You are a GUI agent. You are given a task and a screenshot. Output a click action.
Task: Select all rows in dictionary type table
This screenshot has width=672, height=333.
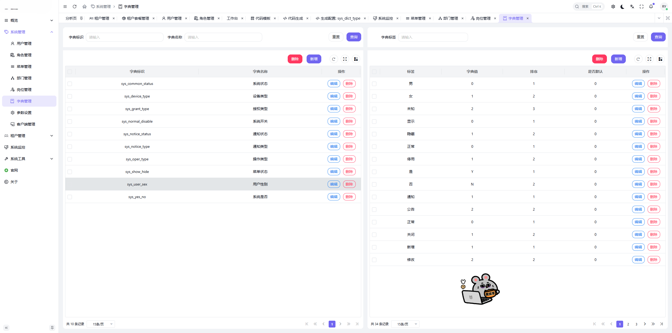[70, 72]
